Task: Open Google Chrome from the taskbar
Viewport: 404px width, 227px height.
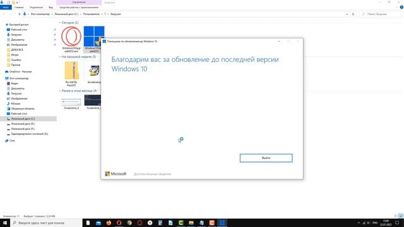Action: click(129, 223)
